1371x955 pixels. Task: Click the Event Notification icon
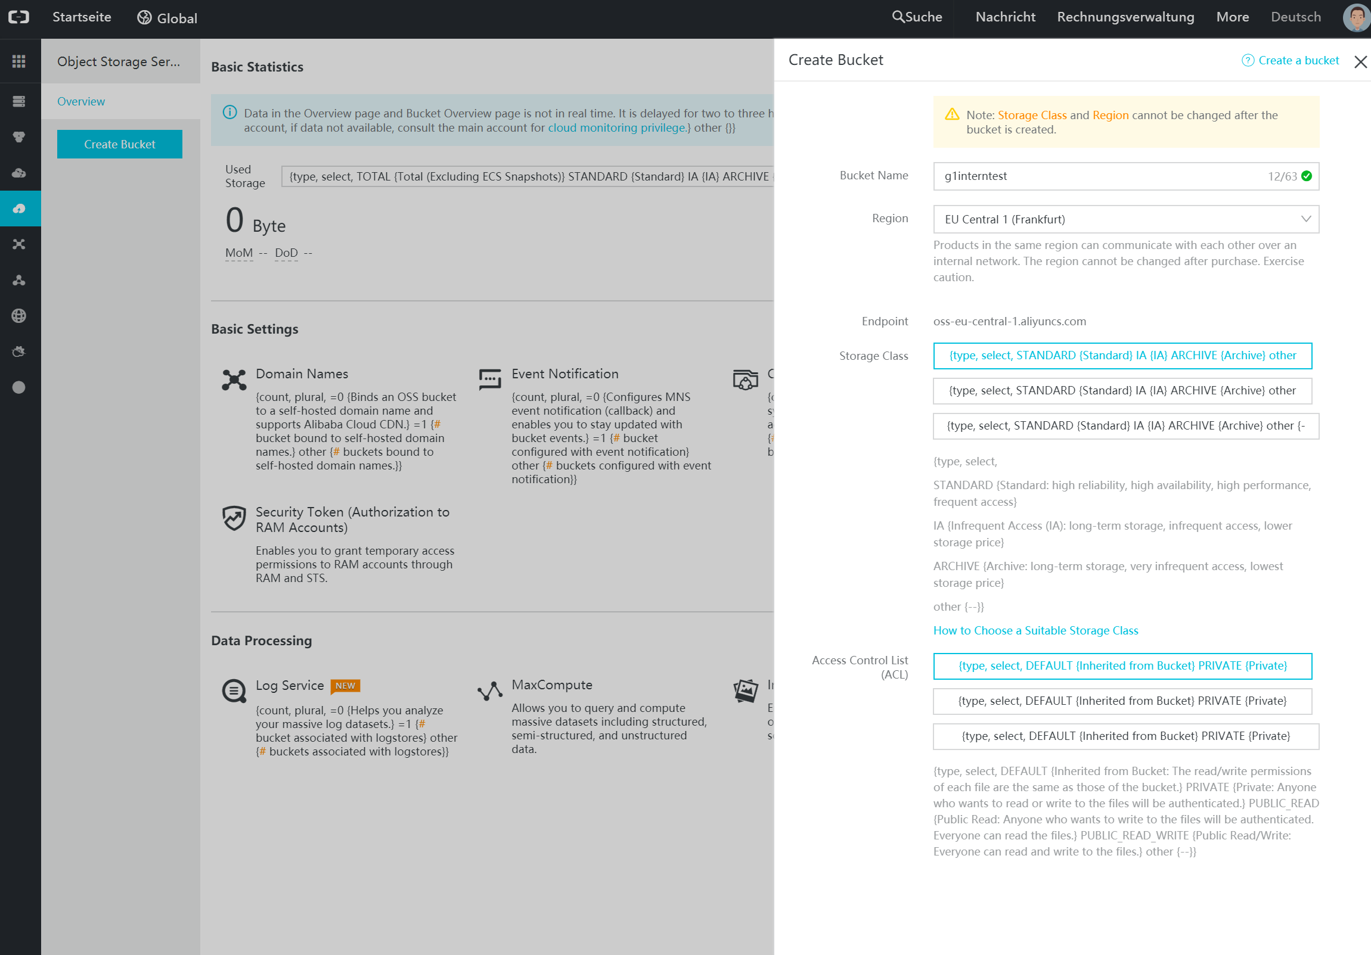click(x=489, y=379)
